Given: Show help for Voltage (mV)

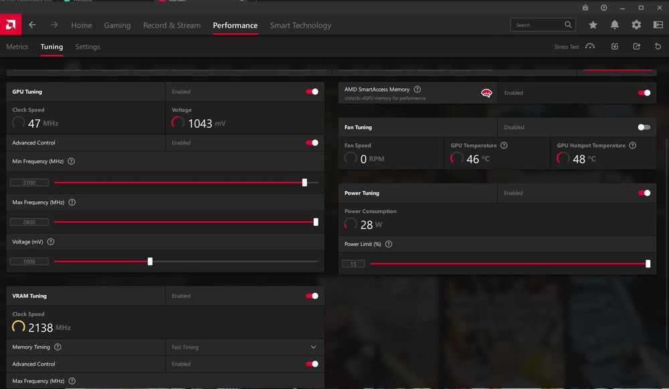Looking at the screenshot, I should pos(50,242).
